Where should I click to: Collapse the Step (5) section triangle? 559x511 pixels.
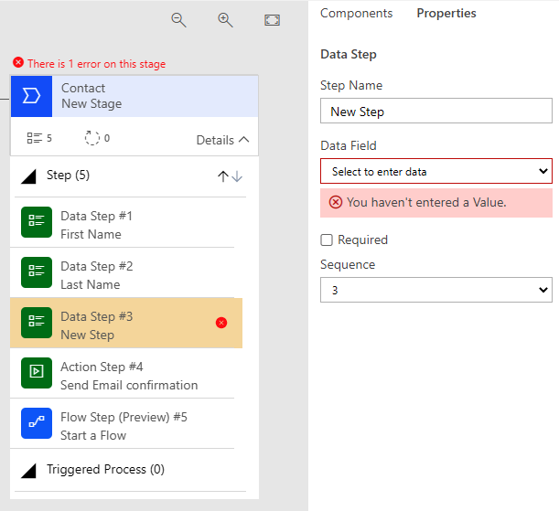[x=28, y=176]
